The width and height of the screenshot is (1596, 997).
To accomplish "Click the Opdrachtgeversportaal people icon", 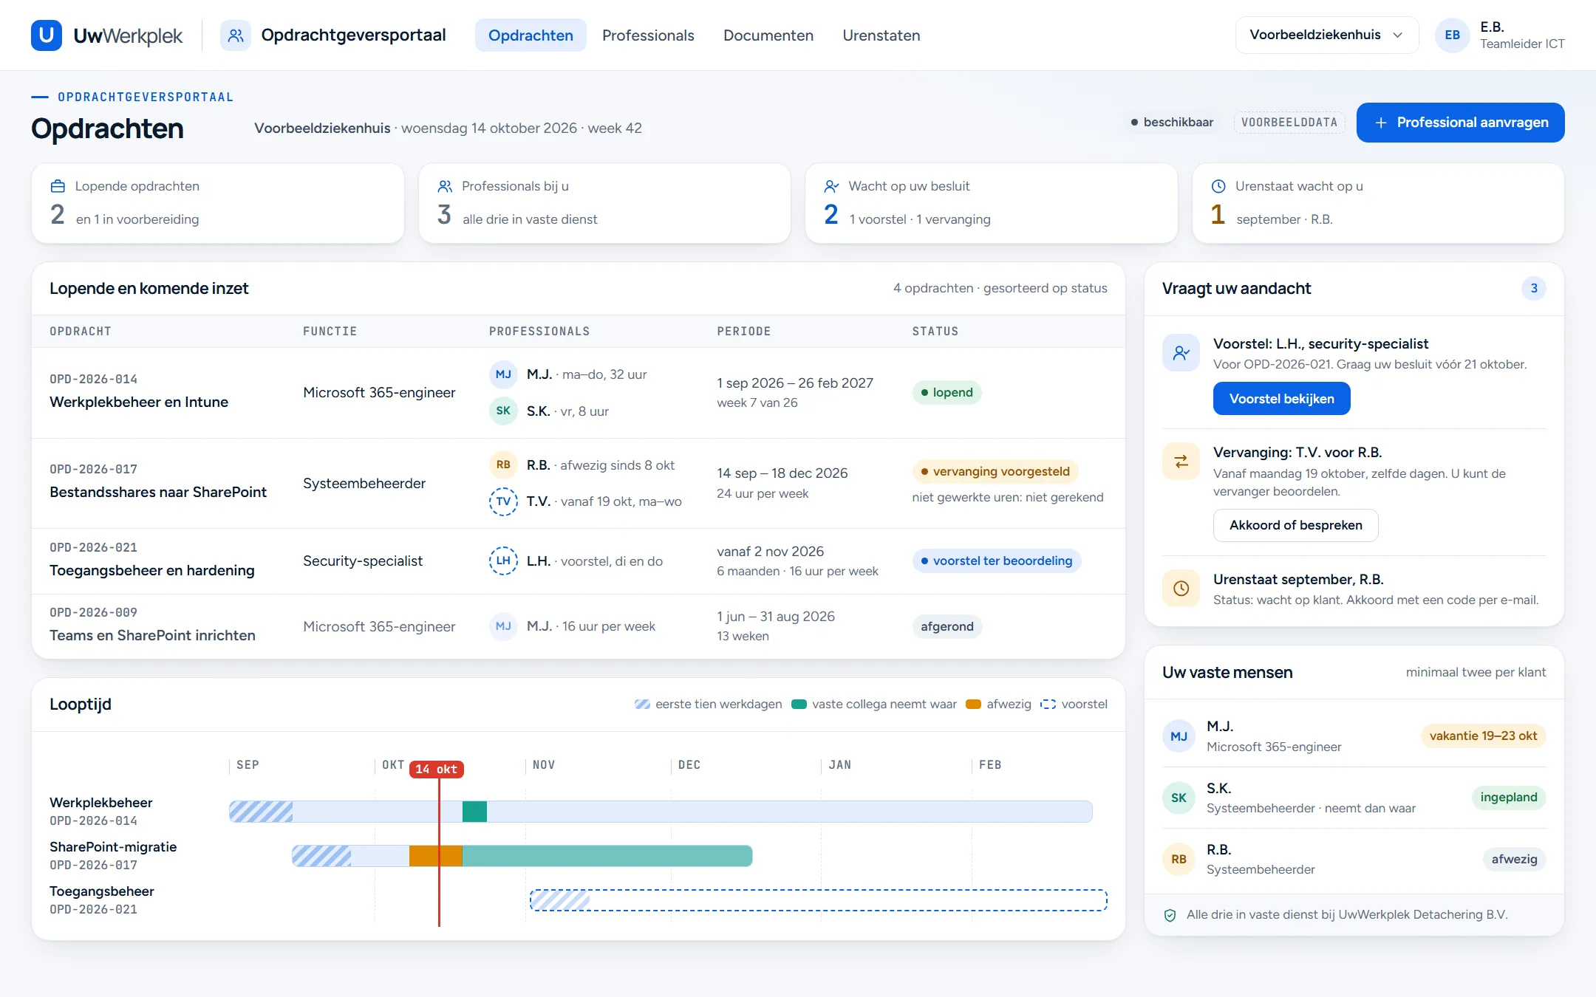I will (236, 35).
